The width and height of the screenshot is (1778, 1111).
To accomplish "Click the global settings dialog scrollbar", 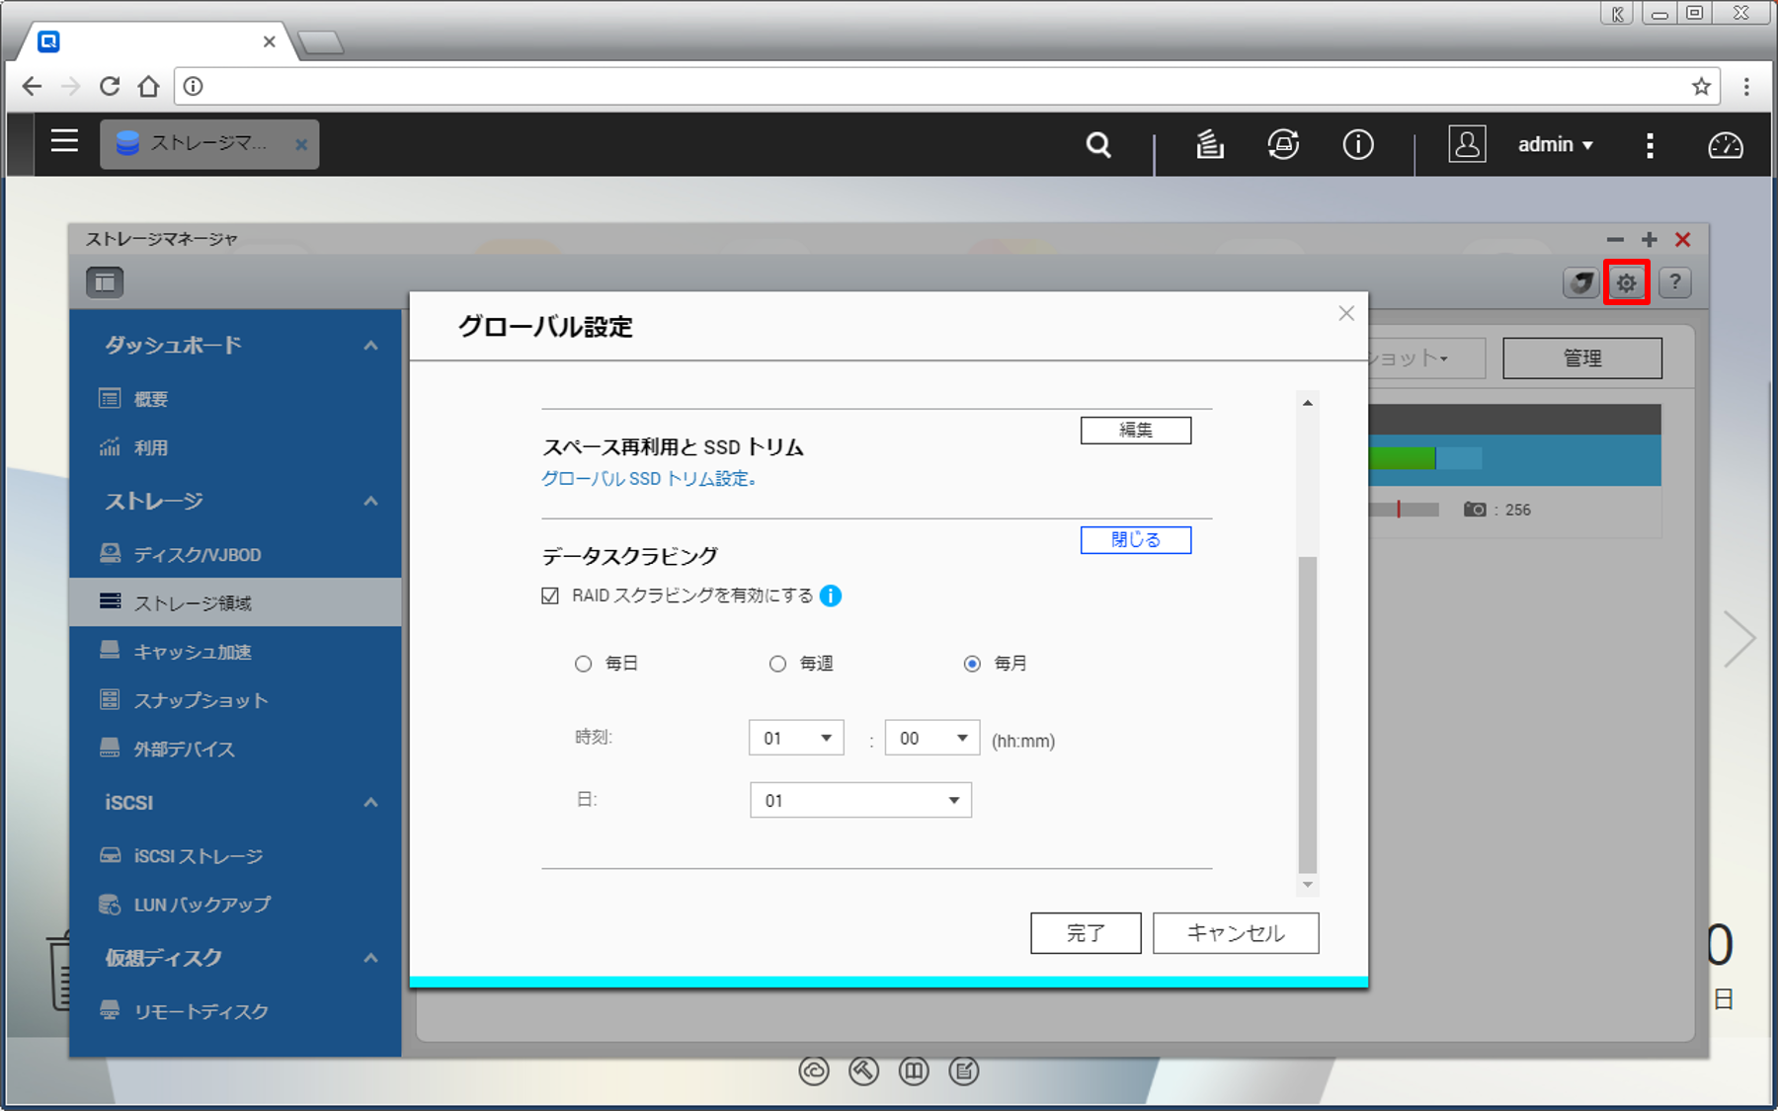I will pyautogui.click(x=1307, y=711).
